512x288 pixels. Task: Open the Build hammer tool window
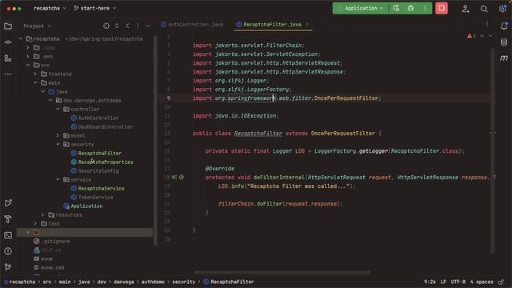click(8, 219)
